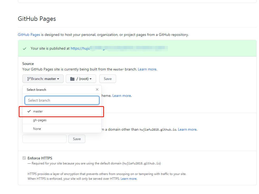Open Learn more link in the HTTPS description
Image resolution: width=259 pixels, height=194 pixels.
pos(129,179)
